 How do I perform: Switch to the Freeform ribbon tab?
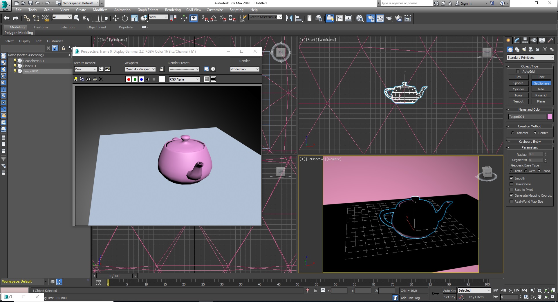(x=41, y=27)
